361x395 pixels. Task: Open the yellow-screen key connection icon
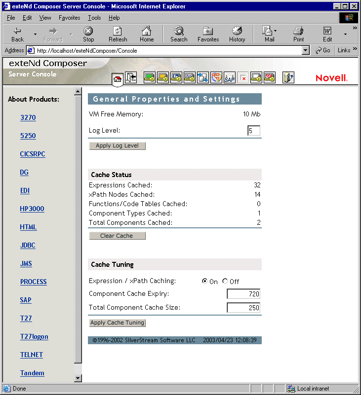pyautogui.click(x=162, y=77)
